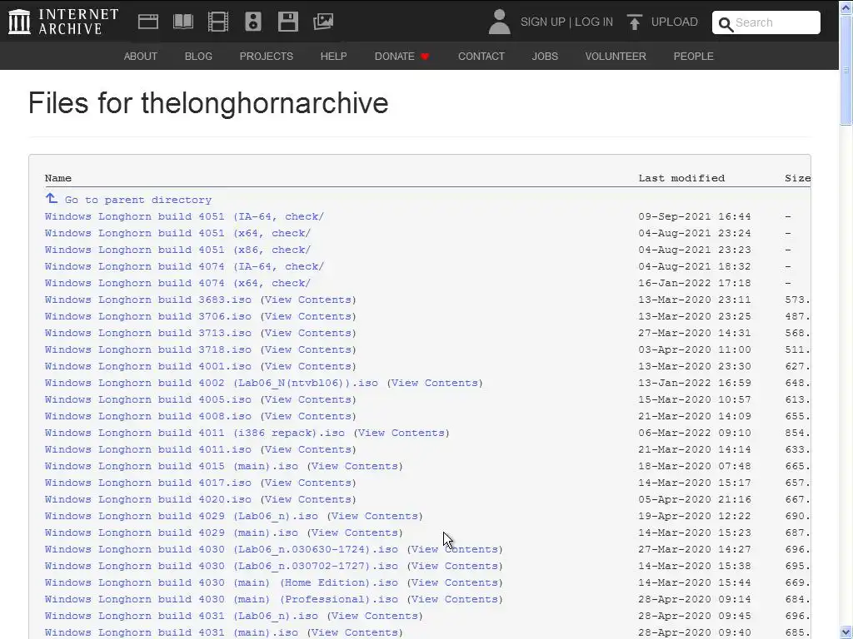Download build 4029 (Lab06_n).iso

coord(181,516)
